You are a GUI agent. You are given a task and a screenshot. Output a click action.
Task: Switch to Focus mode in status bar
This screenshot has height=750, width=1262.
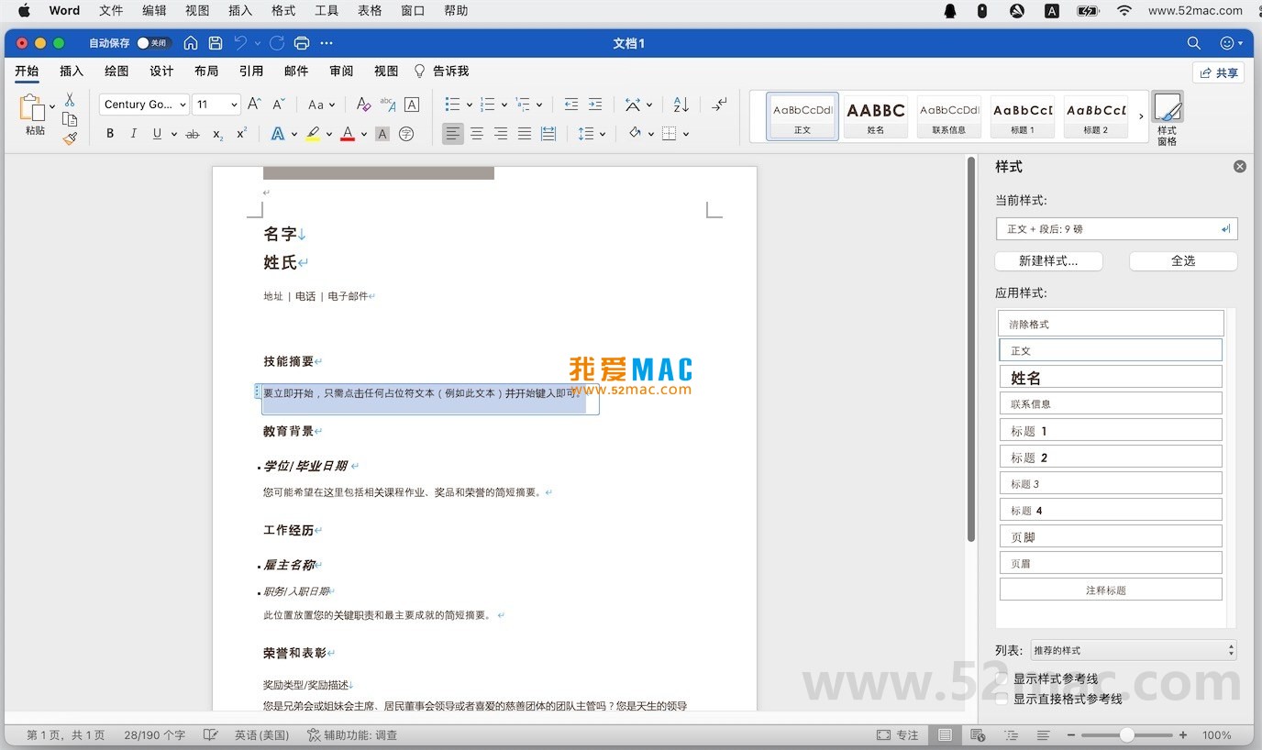pos(897,735)
